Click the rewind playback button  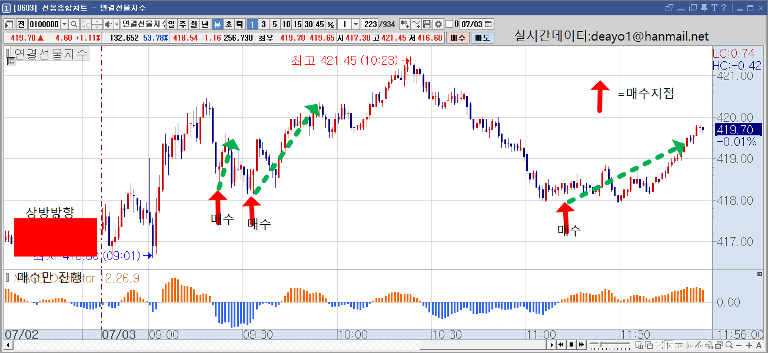[x=562, y=345]
